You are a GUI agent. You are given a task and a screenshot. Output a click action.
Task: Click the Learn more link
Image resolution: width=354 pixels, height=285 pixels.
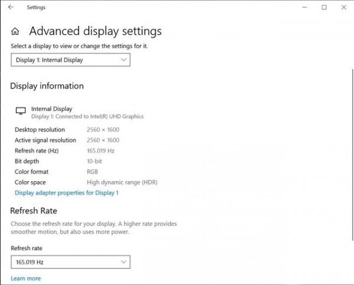coord(26,279)
